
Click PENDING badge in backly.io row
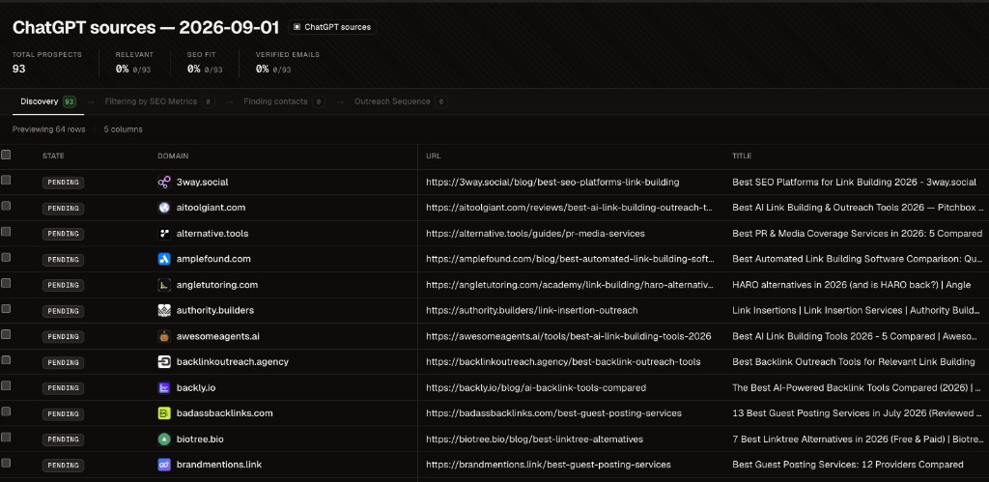click(x=63, y=388)
